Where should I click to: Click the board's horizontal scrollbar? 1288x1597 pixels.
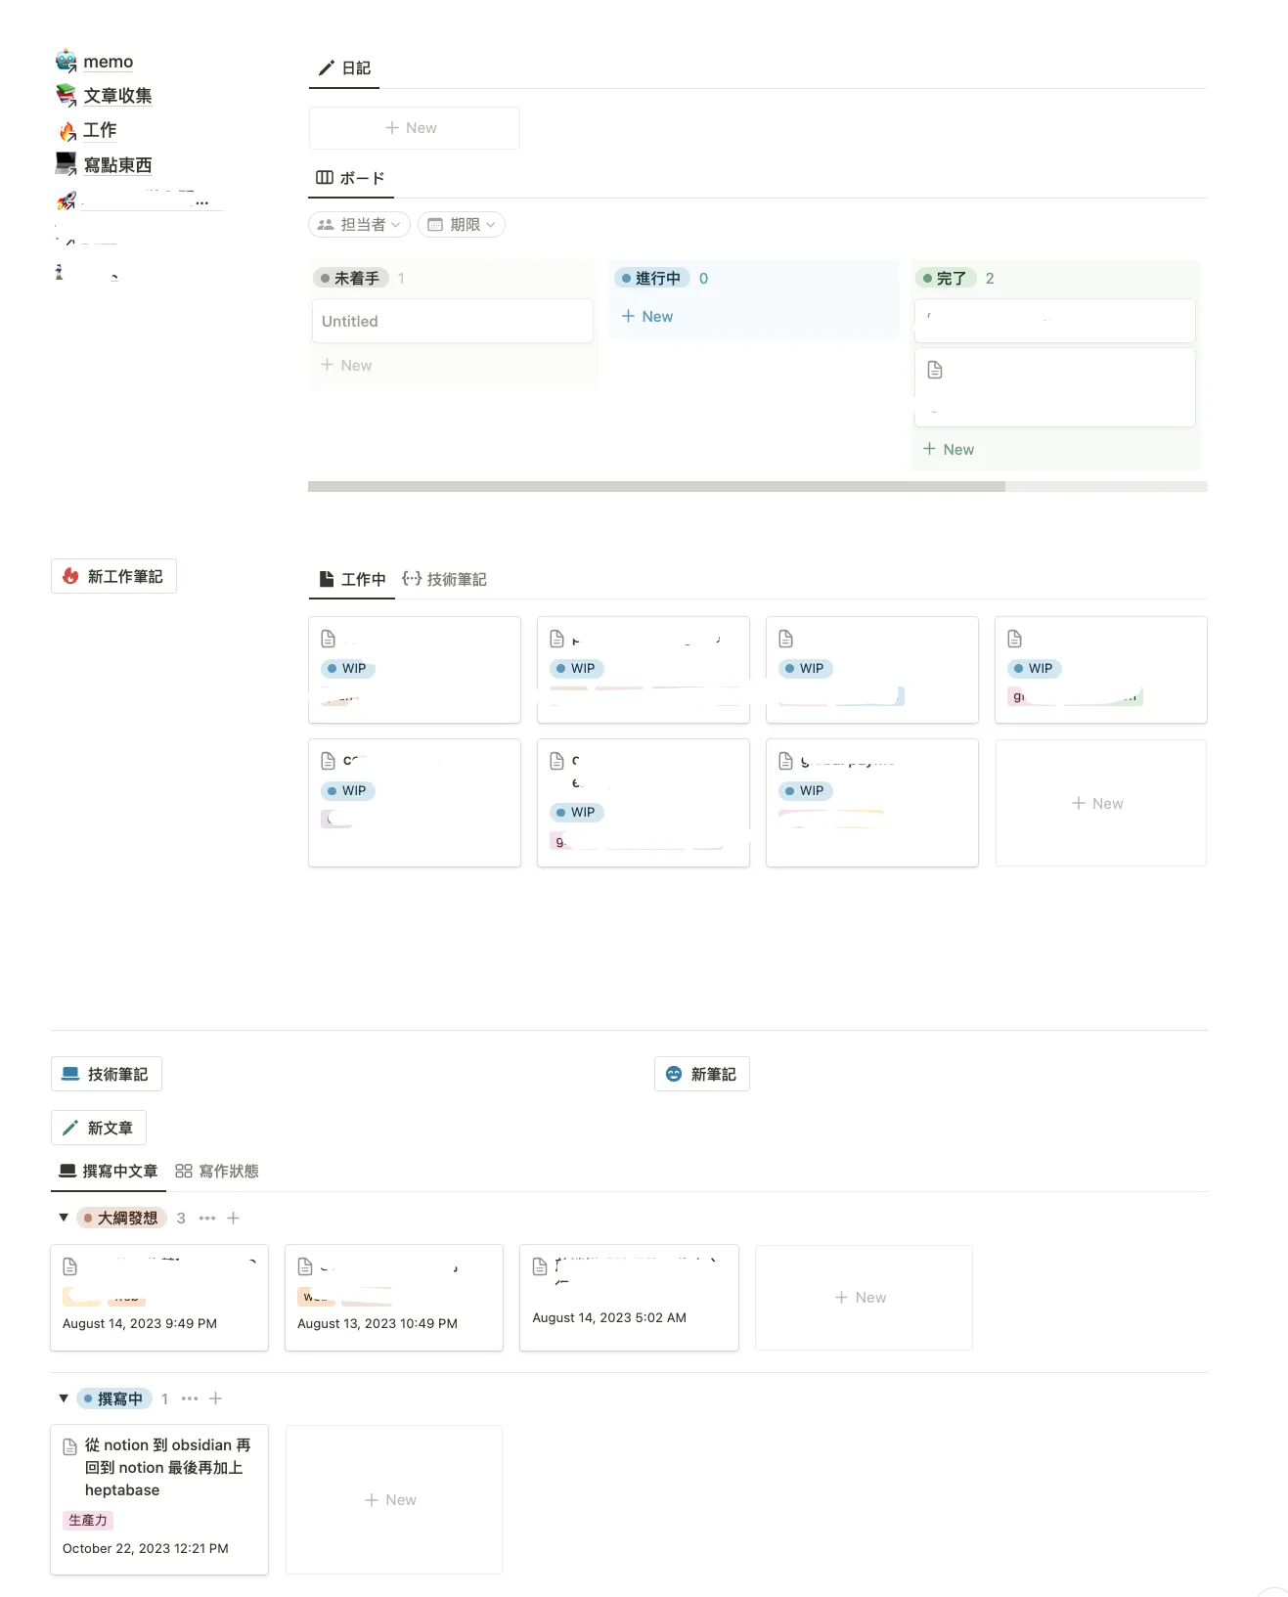656,486
